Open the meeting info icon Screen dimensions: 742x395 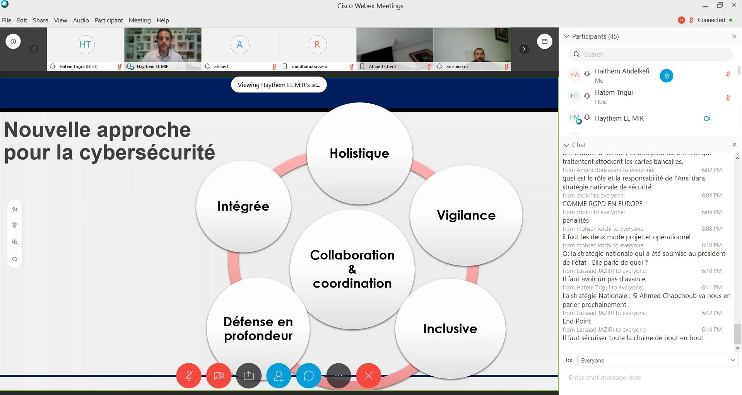click(x=13, y=41)
